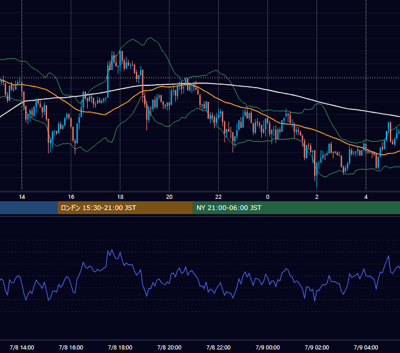Click the 7/8 14:00 time label
Image resolution: width=400 pixels, height=353 pixels.
point(22,347)
